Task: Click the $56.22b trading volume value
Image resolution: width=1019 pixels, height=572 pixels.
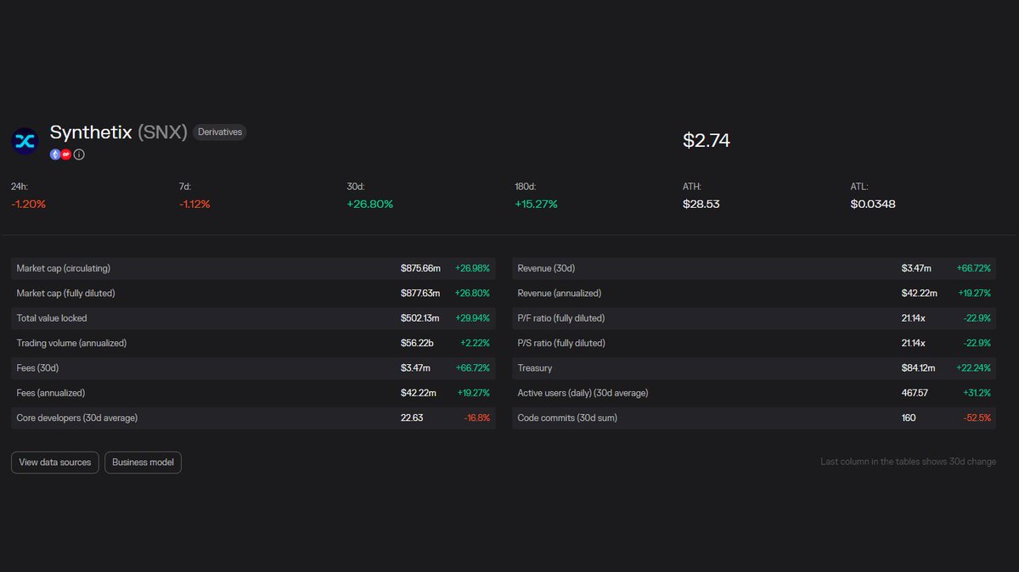Action: 418,343
